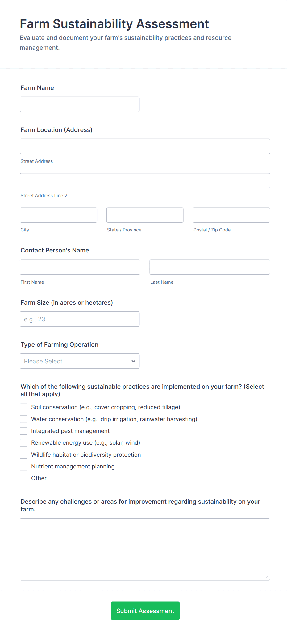Screen dimensions: 287x635
Task: Click the Farm Size number field
Action: point(80,319)
